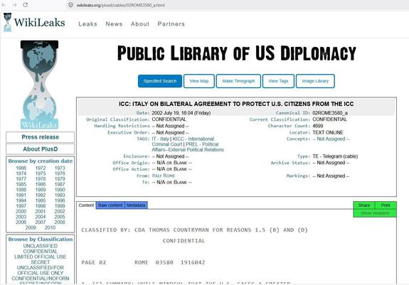Click the green Print button

click(386, 205)
